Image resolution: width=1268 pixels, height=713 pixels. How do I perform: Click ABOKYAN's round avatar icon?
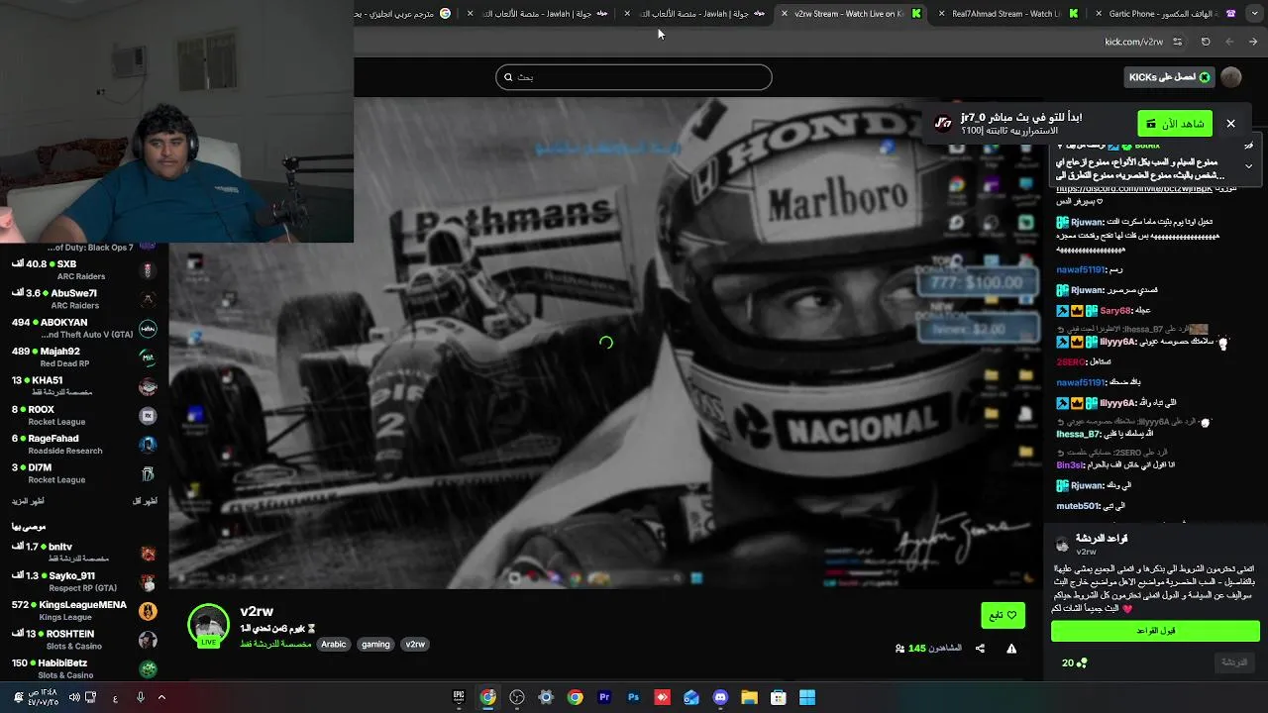(x=148, y=329)
